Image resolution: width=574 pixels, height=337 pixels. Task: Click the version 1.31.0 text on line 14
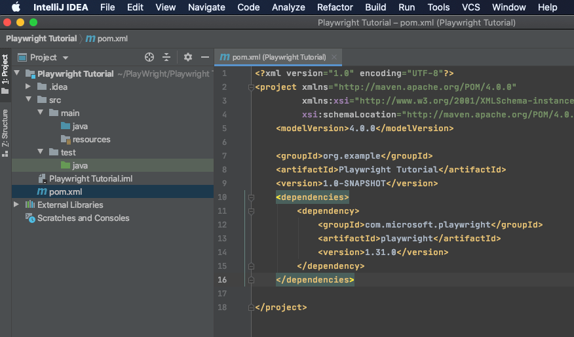381,252
